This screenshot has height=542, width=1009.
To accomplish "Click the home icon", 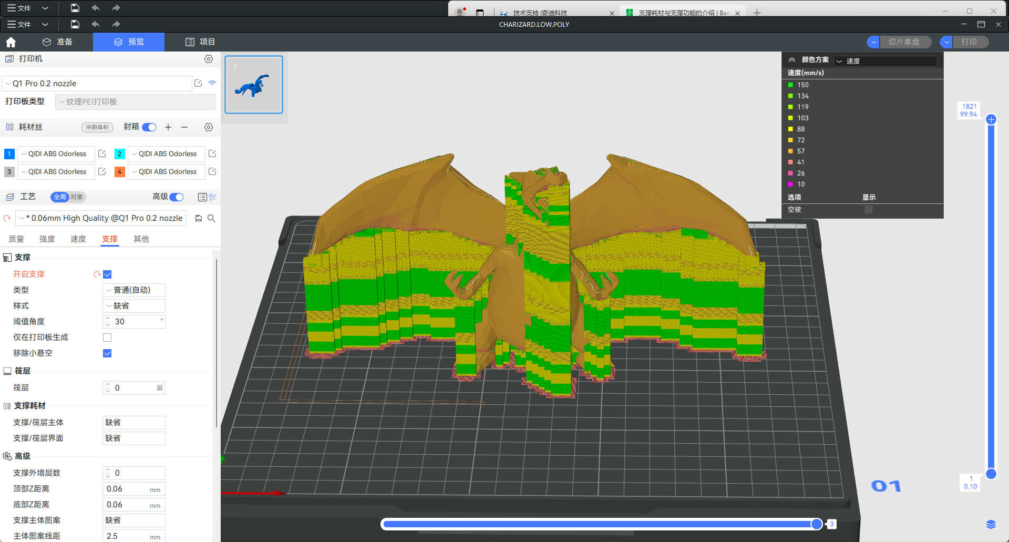I will coord(11,42).
